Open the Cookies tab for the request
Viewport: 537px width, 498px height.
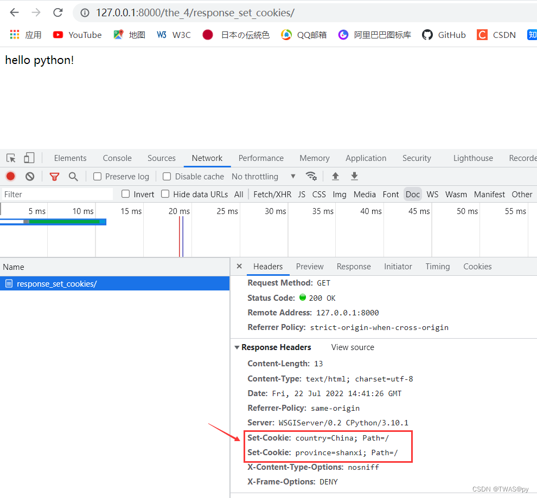pyautogui.click(x=477, y=266)
